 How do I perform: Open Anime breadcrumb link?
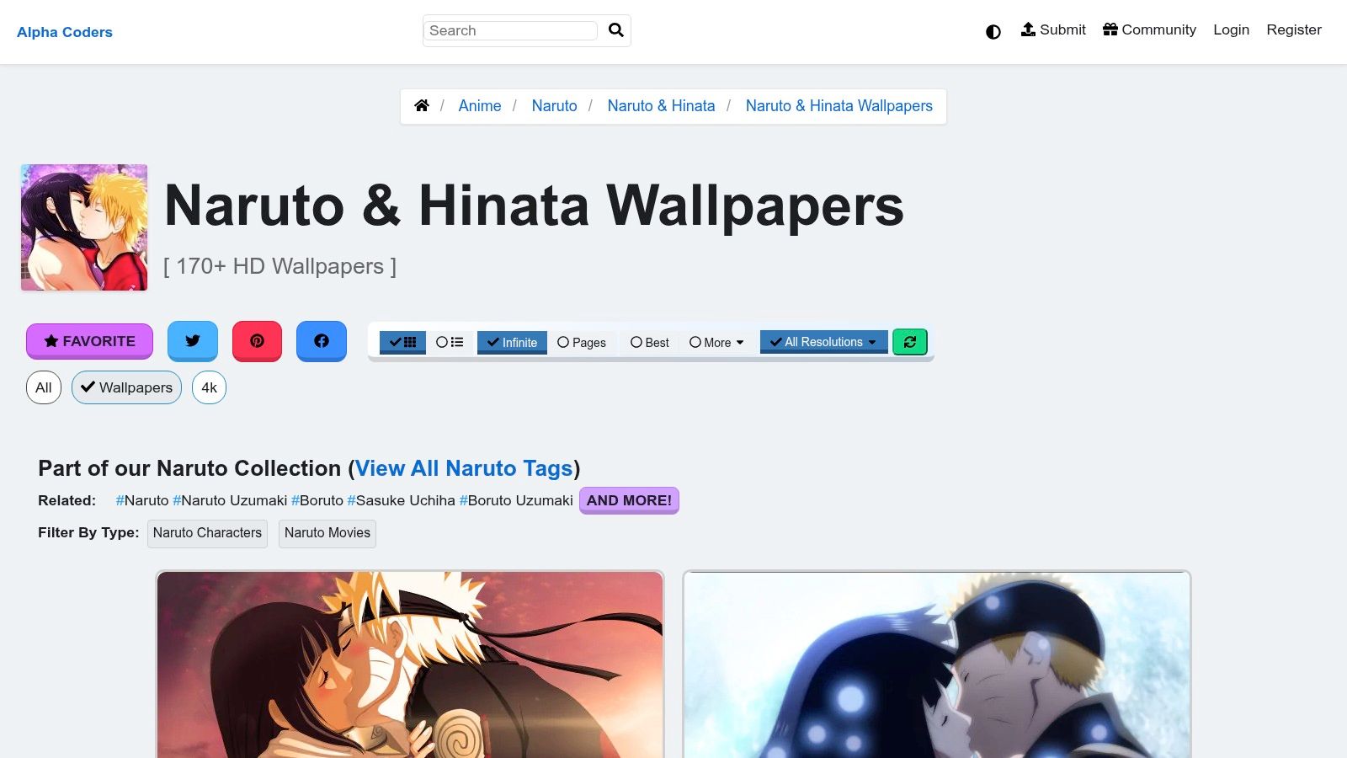click(x=480, y=105)
